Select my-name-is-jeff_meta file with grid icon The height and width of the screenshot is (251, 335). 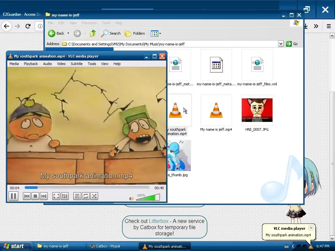point(216,68)
